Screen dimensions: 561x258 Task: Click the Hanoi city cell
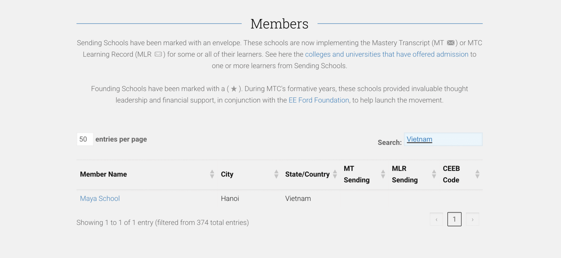coord(230,199)
